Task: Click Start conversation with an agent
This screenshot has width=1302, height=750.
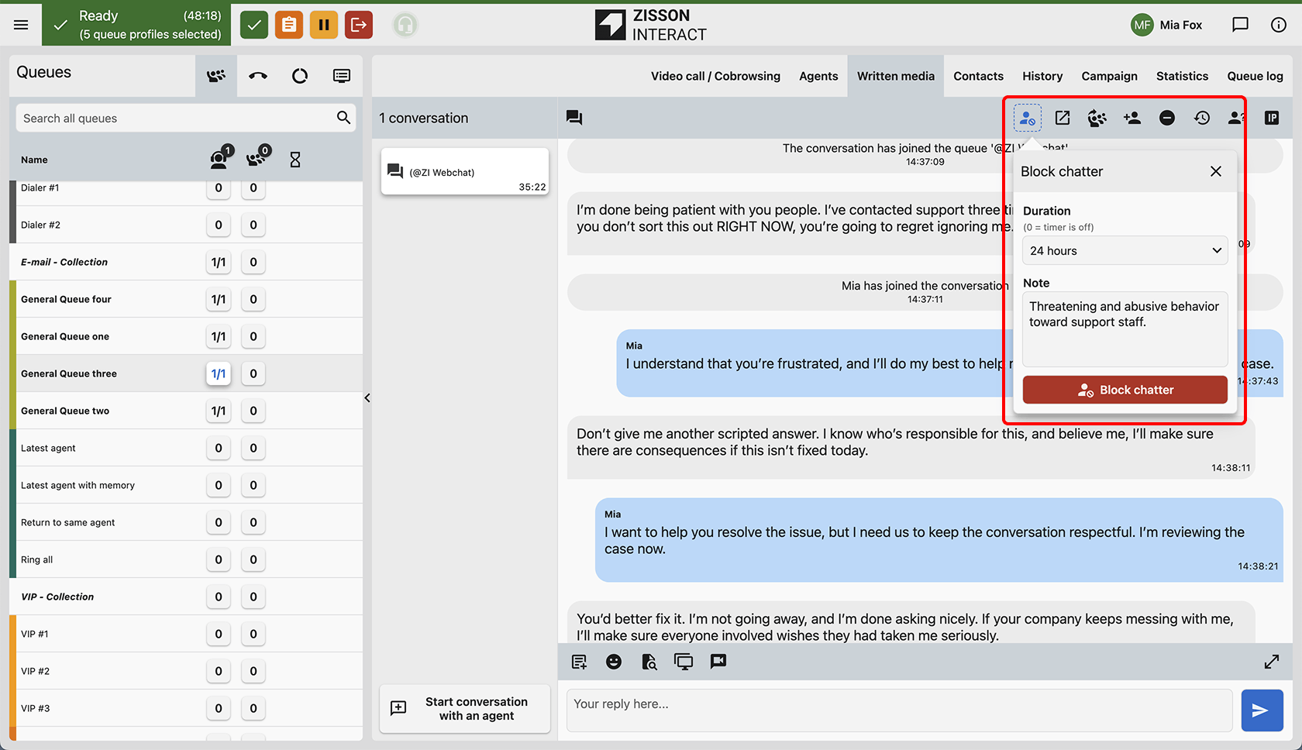Action: coord(465,708)
